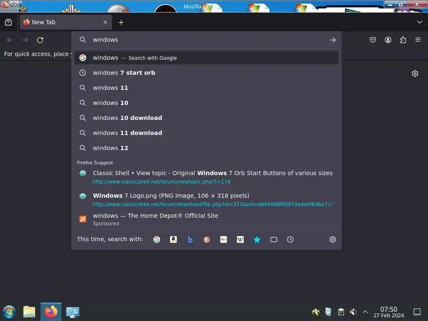Open the Firefox account menu

388,40
